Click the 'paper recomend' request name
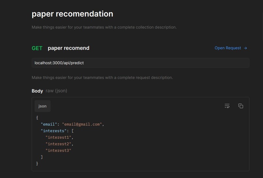Image resolution: width=263 pixels, height=178 pixels. click(x=69, y=48)
